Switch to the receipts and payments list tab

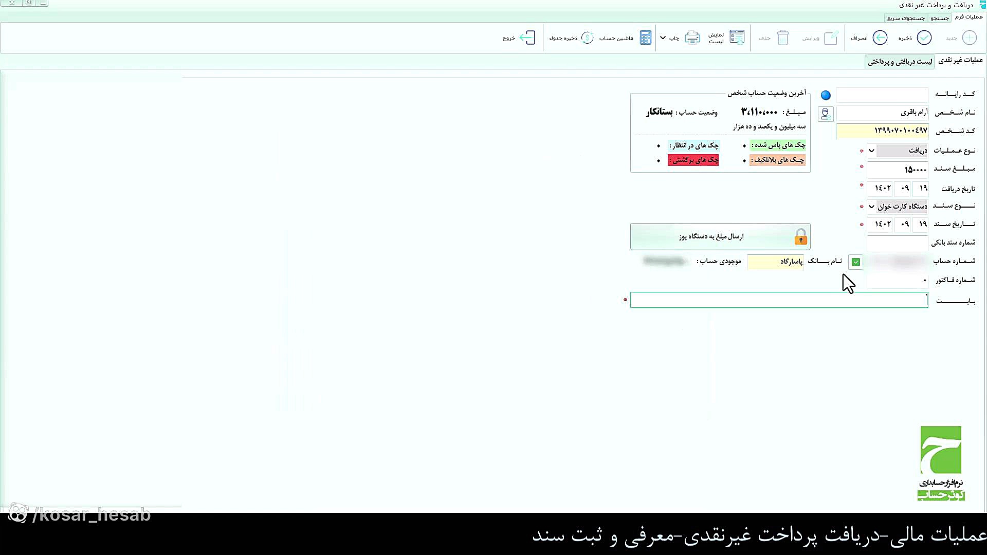[900, 62]
